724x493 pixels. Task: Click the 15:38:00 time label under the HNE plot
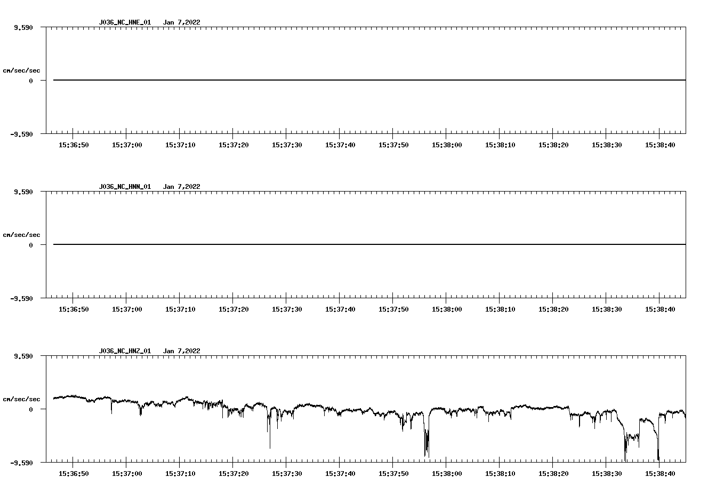click(447, 145)
